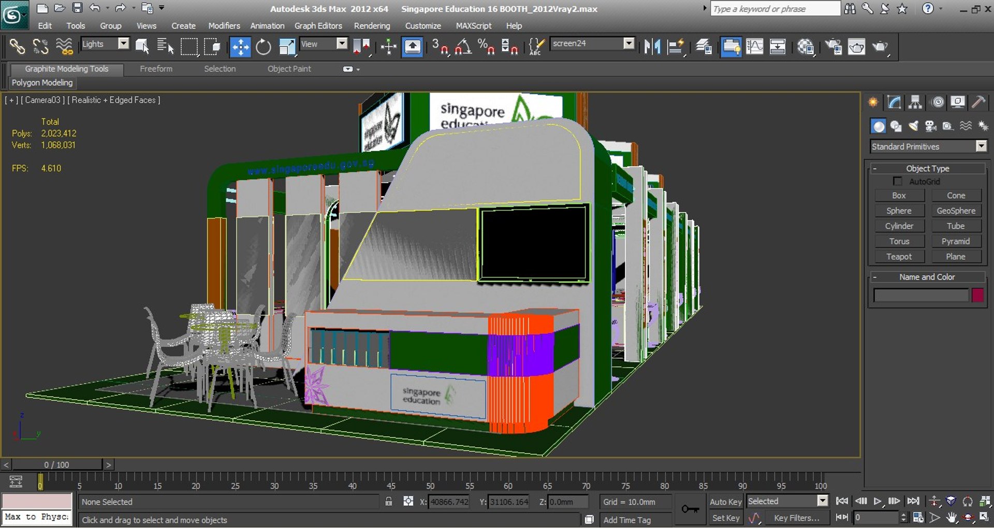Open the Modifiers menu
994x528 pixels.
tap(224, 25)
